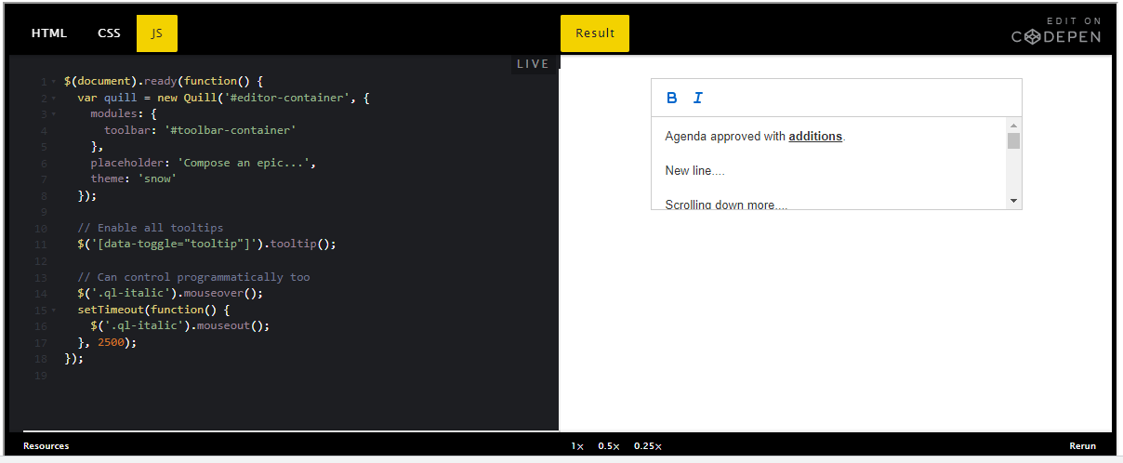Click the editor scrollbar up arrow

pos(1013,126)
